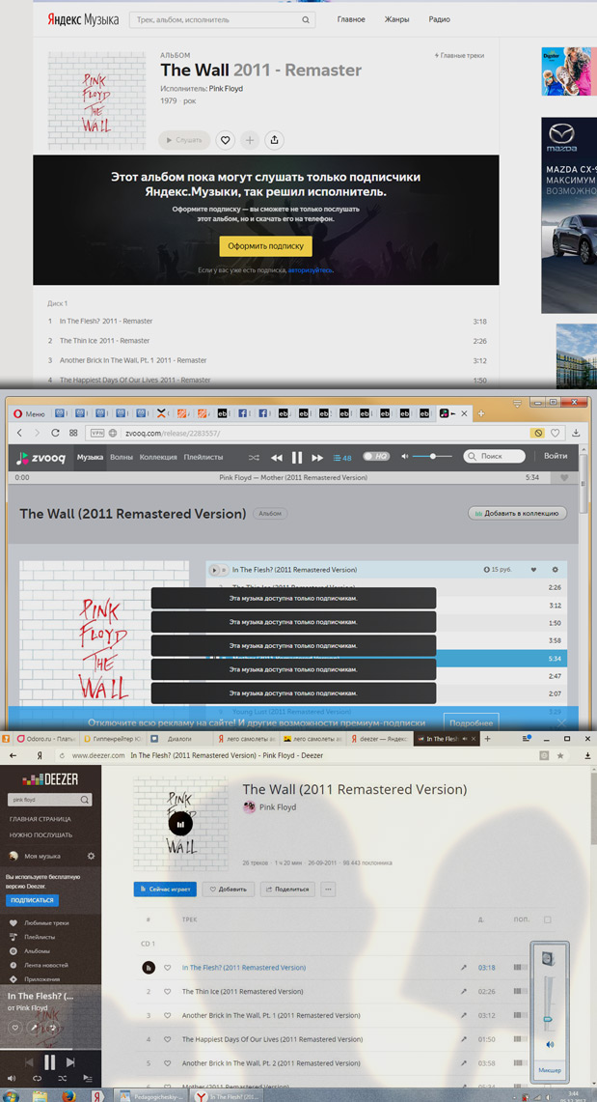
Task: Click авторизуйтесь link in Yandex Music
Action: tap(311, 269)
